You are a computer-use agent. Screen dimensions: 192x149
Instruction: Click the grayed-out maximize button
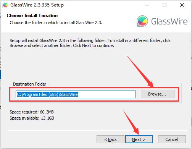point(165,5)
